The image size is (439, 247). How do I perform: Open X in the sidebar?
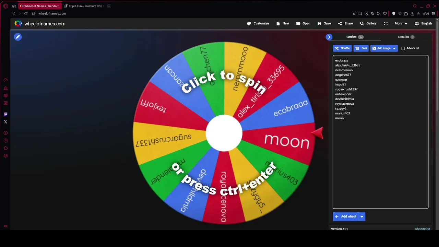click(x=5, y=122)
